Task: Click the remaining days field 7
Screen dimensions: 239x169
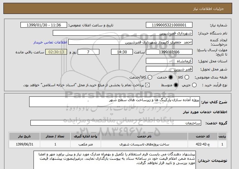Action: [x=88, y=52]
